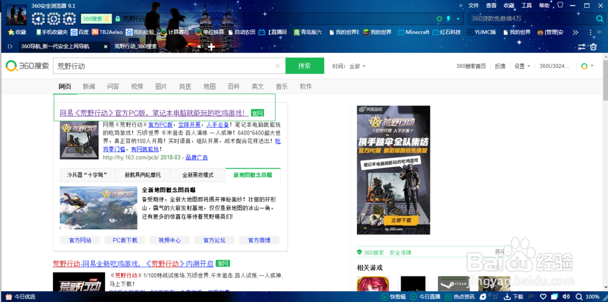Click the user avatar picture in title bar
Viewport: 608px width, 302px height.
pos(16,15)
